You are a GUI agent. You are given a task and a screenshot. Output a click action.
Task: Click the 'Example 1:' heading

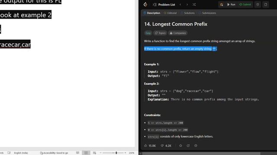pos(151,64)
